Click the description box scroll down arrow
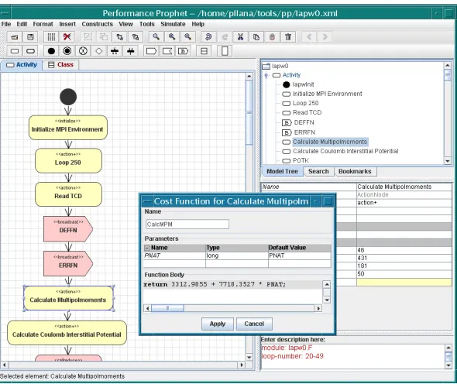The height and width of the screenshot is (384, 457). pyautogui.click(x=448, y=365)
